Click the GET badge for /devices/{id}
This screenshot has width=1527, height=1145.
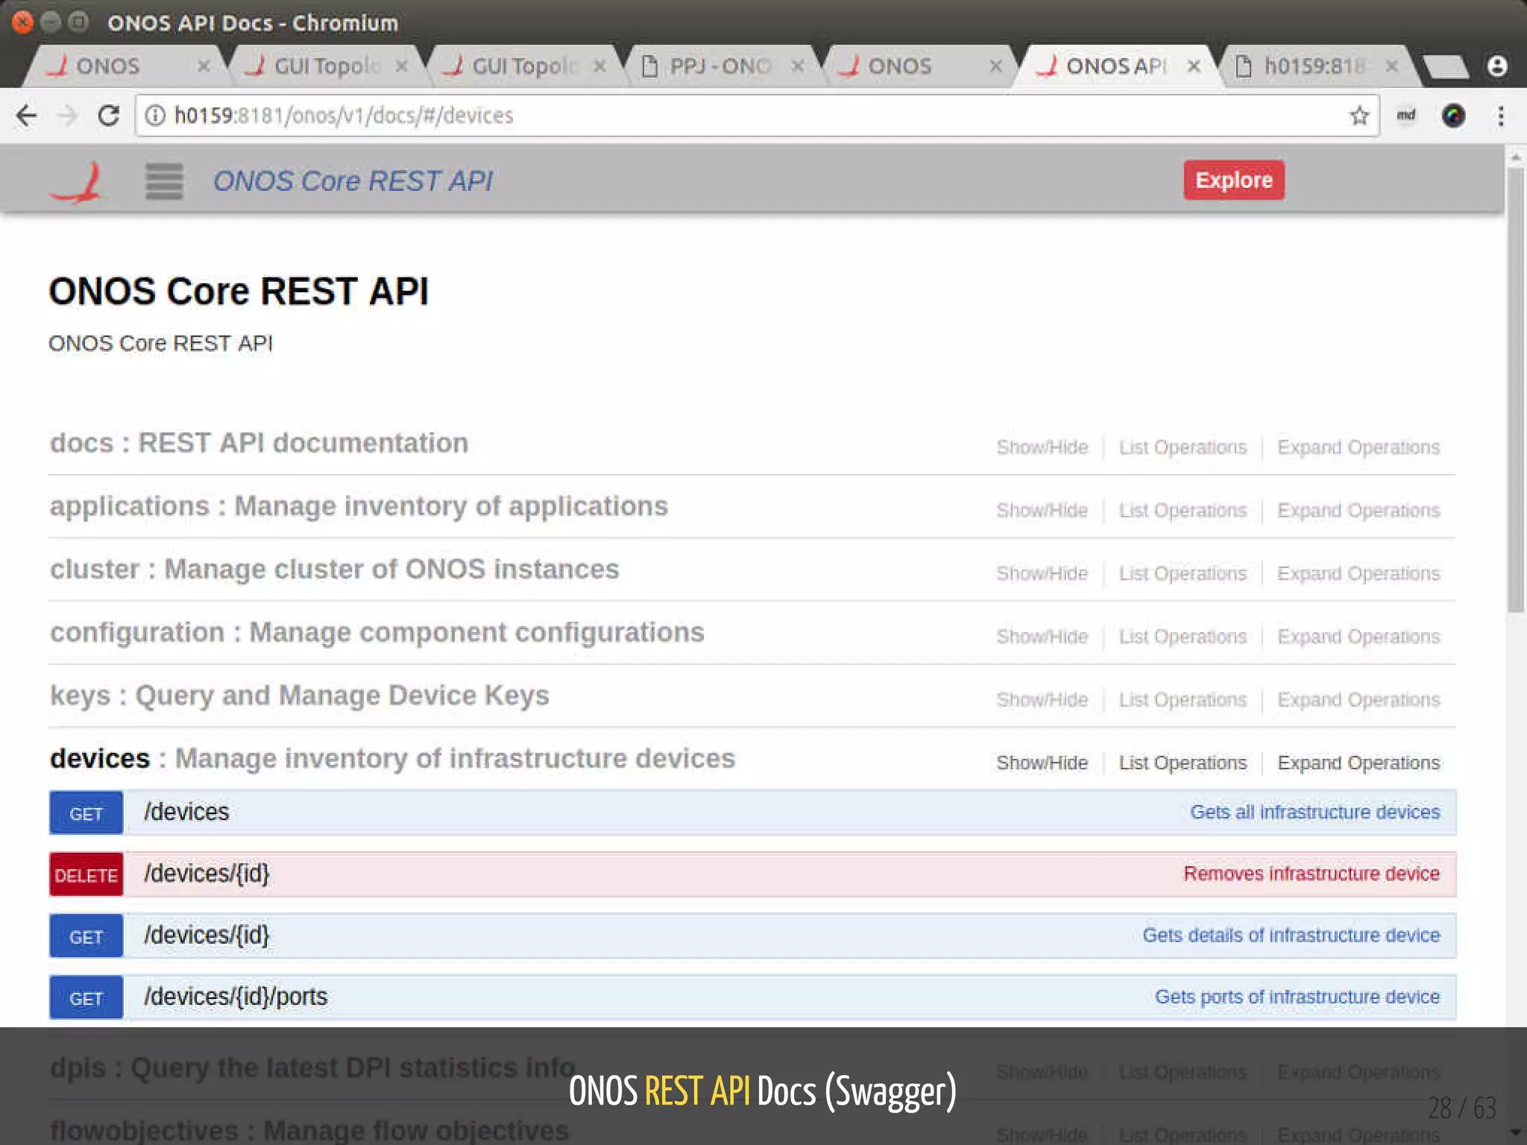click(x=86, y=936)
